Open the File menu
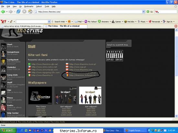 [3, 6]
